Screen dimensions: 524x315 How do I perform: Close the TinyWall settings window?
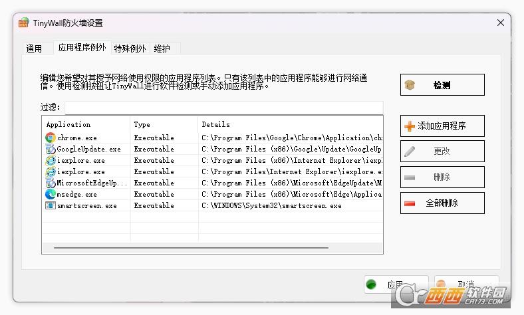coord(500,23)
